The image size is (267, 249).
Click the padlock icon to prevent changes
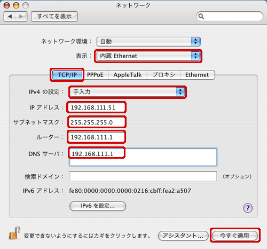14,233
